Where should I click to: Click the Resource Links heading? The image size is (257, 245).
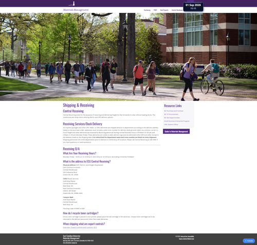click(x=173, y=106)
